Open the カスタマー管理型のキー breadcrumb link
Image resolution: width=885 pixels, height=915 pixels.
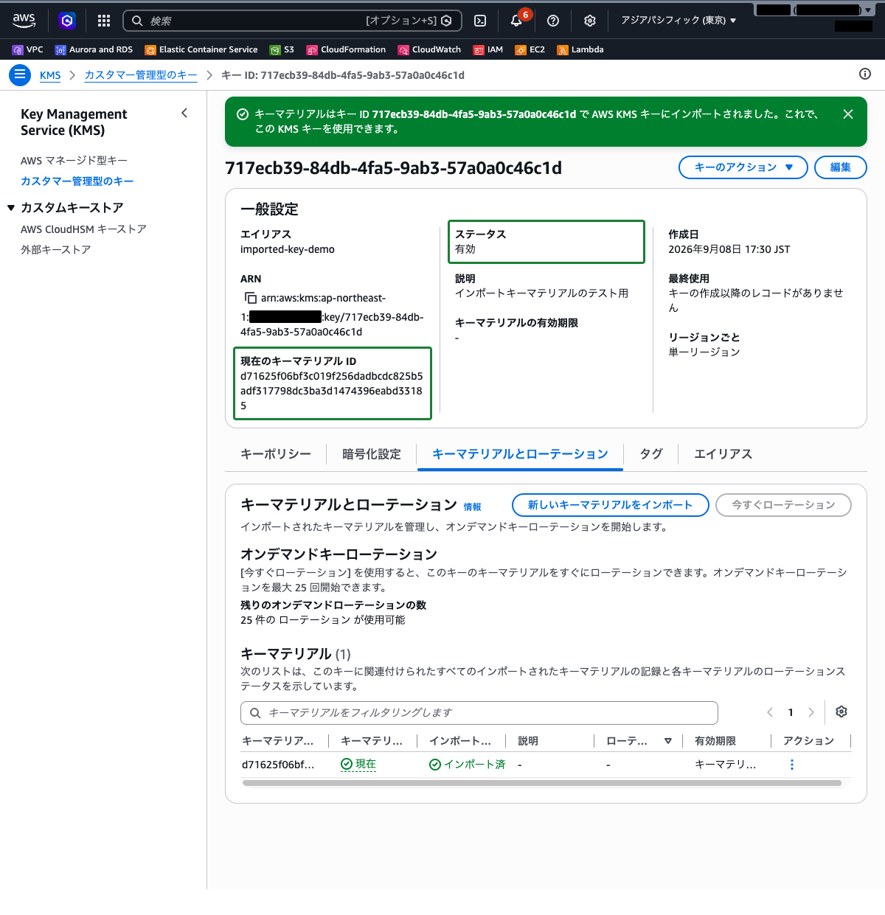tap(141, 75)
